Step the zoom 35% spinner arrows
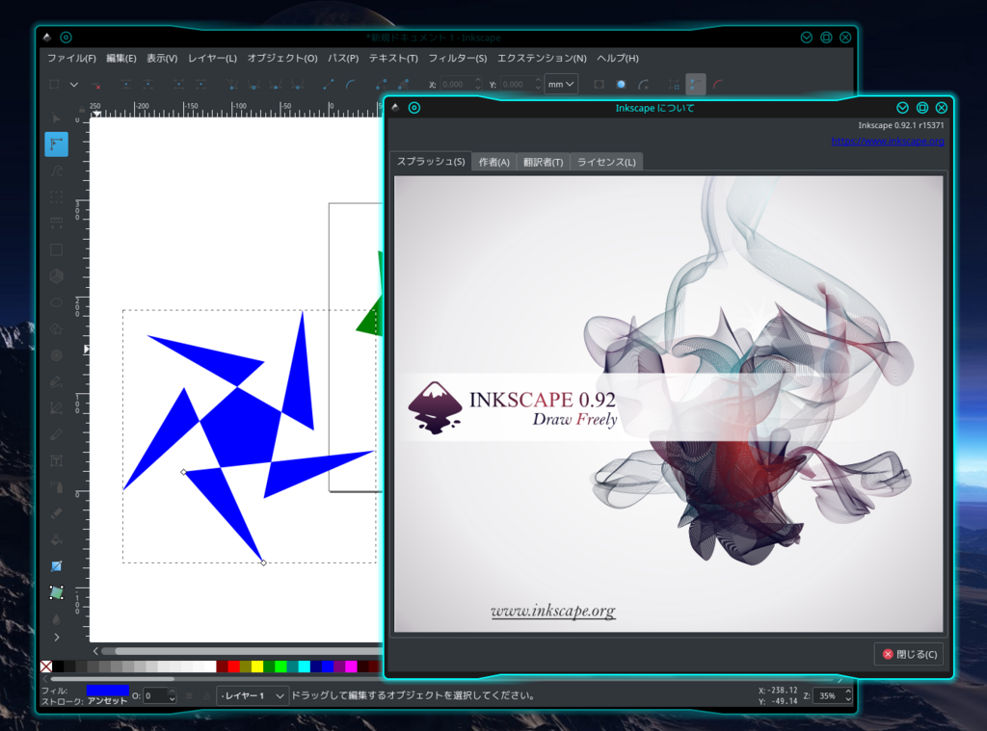Image resolution: width=987 pixels, height=731 pixels. (848, 695)
